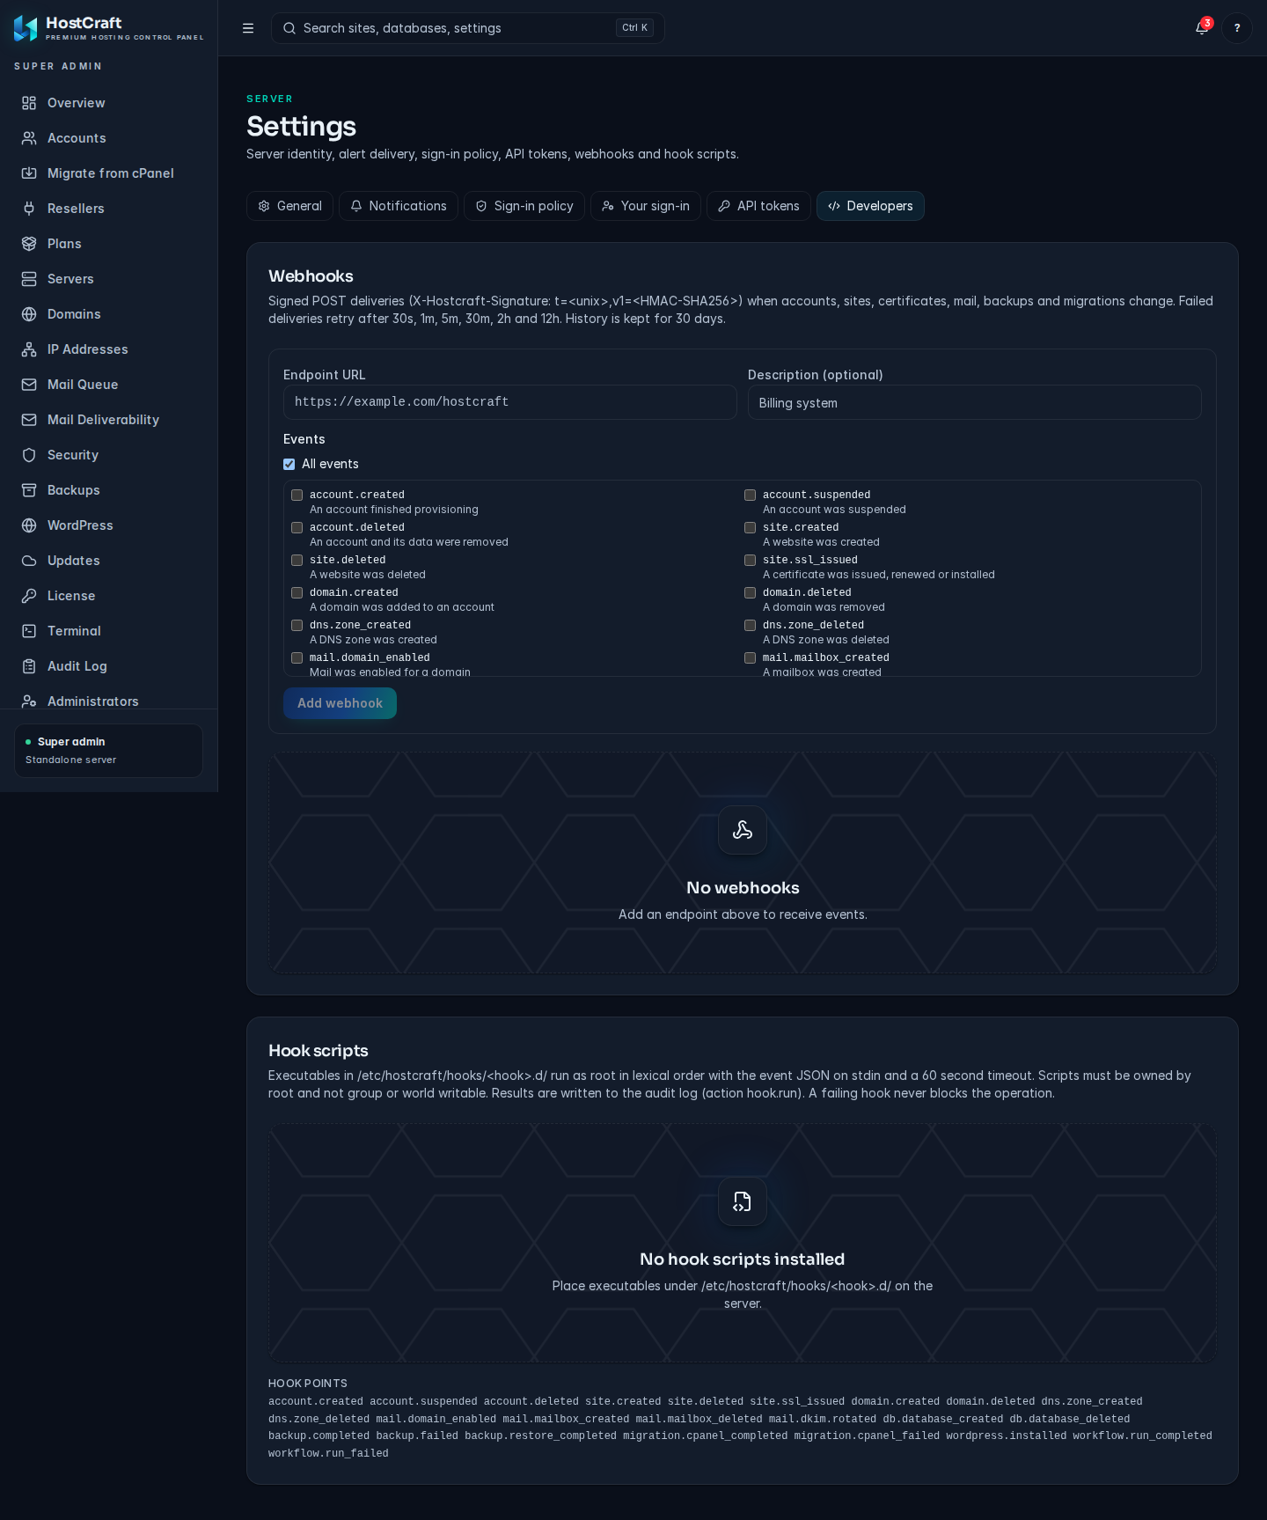Click the HostCraft logo icon

click(x=26, y=28)
